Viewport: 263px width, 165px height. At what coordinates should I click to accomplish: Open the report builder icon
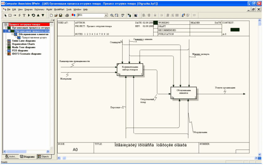(73, 15)
